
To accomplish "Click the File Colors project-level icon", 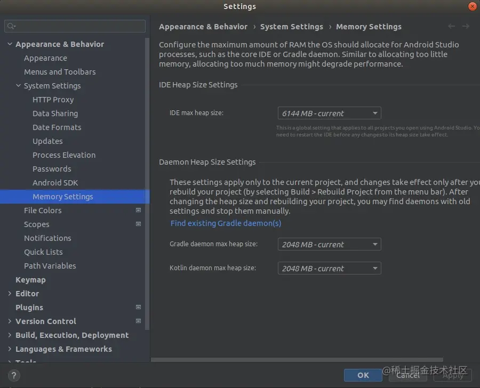I will (138, 210).
